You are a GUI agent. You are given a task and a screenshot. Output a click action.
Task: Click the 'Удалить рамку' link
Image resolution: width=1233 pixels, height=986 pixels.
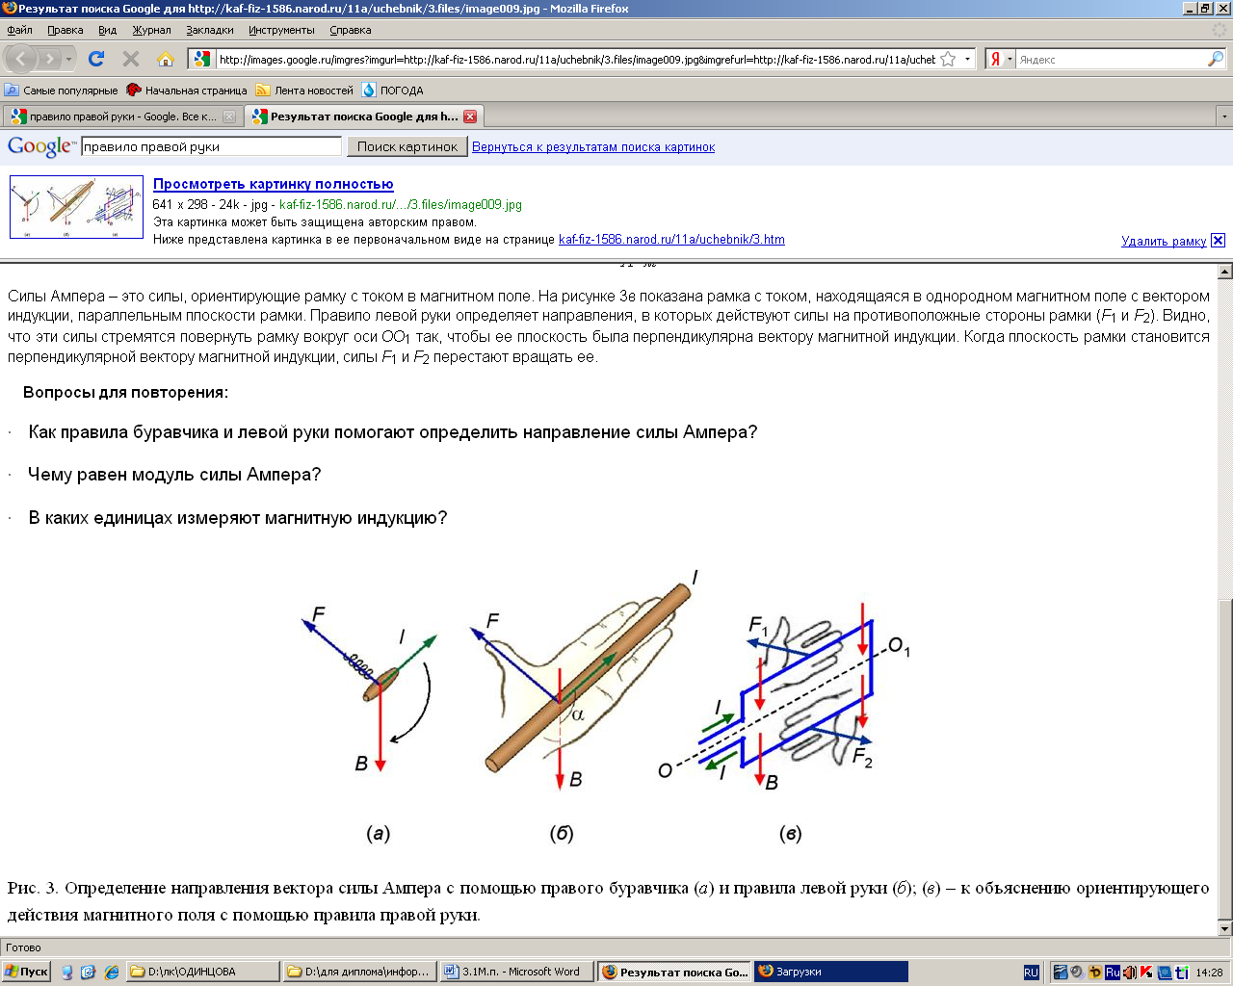click(1164, 241)
